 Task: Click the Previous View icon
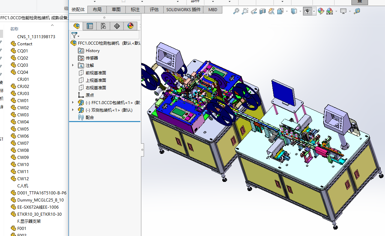(254, 11)
